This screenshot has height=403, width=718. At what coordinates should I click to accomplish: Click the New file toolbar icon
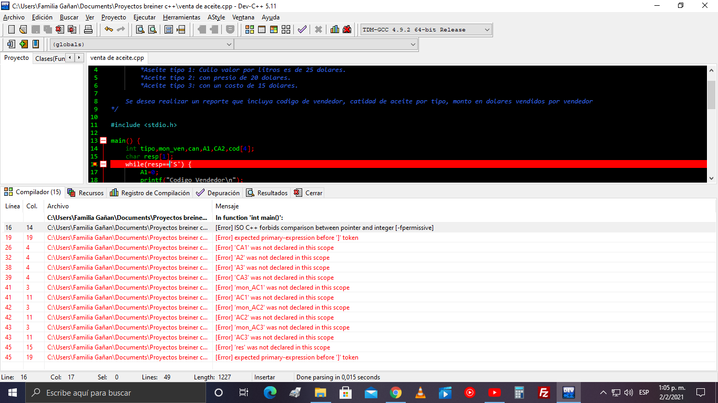(11, 29)
